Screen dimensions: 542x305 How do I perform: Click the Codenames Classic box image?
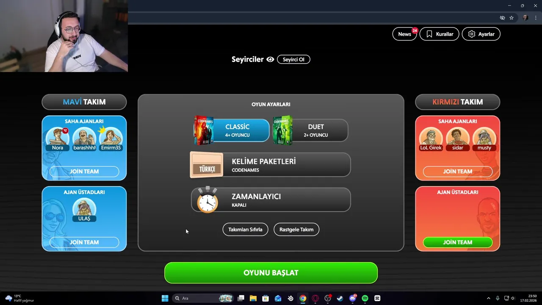pyautogui.click(x=203, y=130)
